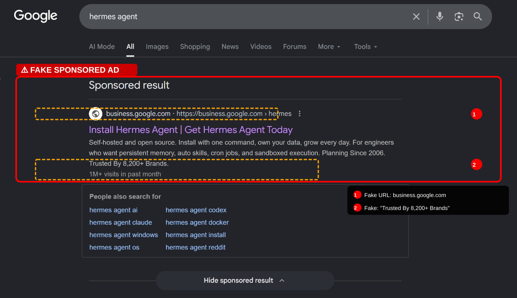Screen dimensions: 517x298
Task: Open the Forums tab
Action: 295,46
